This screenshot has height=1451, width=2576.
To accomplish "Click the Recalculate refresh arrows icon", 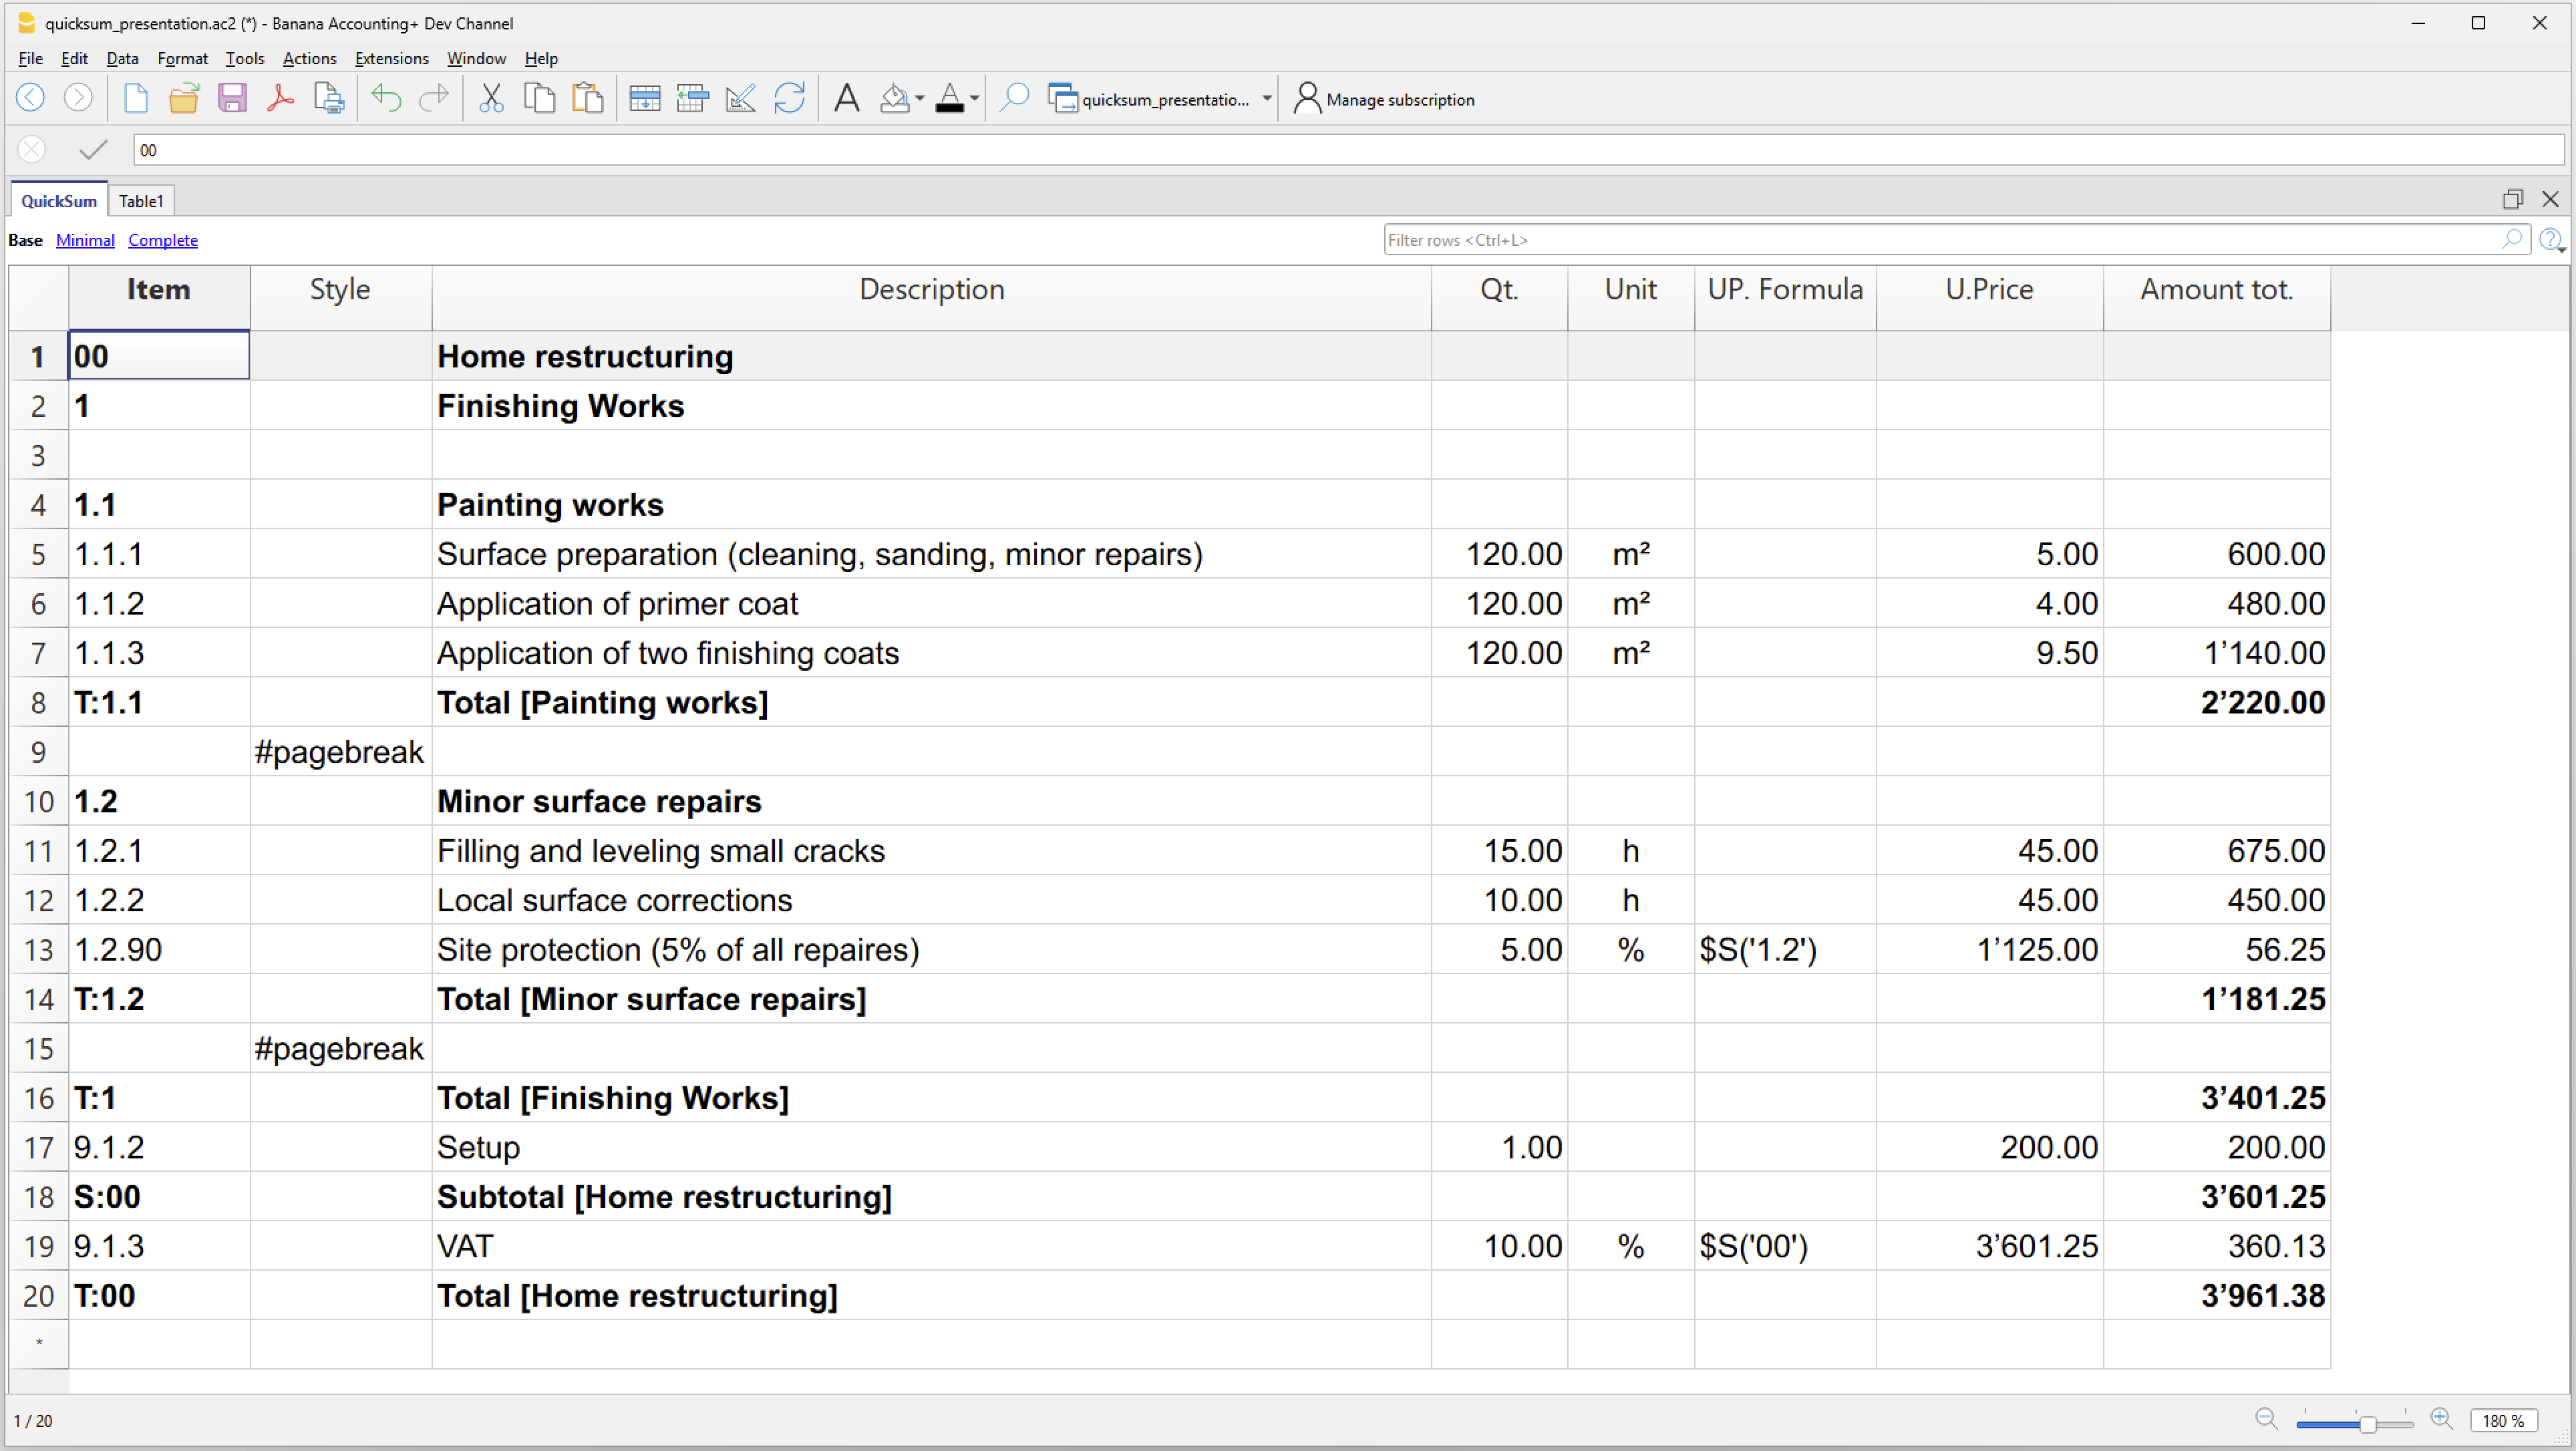I will coord(789,98).
